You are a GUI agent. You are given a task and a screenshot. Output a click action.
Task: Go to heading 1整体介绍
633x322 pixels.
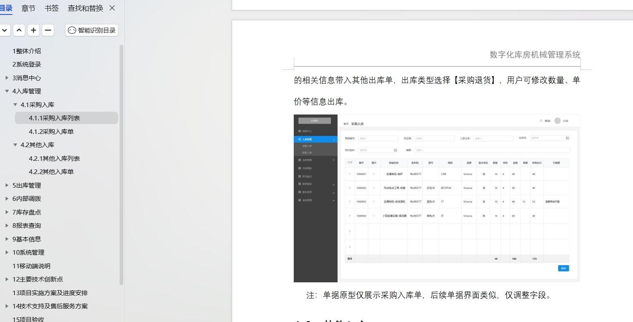click(26, 51)
